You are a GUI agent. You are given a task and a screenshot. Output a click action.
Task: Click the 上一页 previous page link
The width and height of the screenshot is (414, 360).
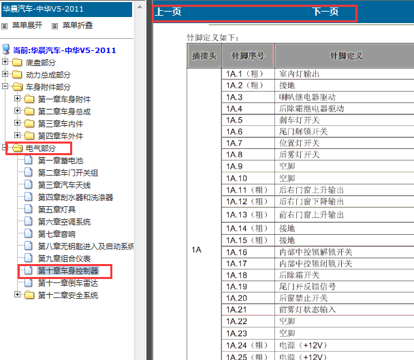(x=168, y=12)
